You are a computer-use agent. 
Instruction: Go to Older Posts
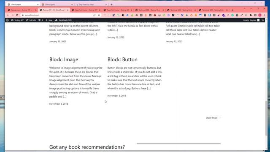(213, 118)
